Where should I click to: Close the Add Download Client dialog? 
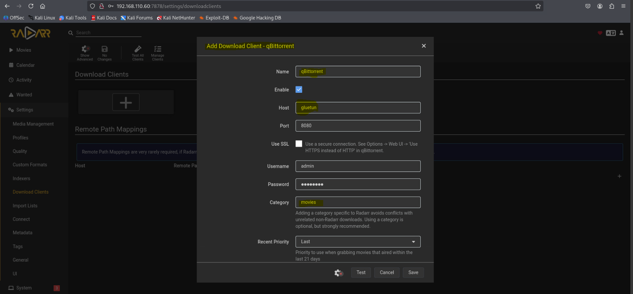(423, 46)
